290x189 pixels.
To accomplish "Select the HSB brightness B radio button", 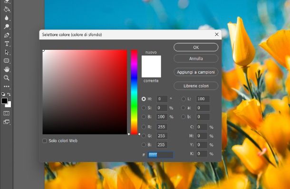I will tap(144, 117).
